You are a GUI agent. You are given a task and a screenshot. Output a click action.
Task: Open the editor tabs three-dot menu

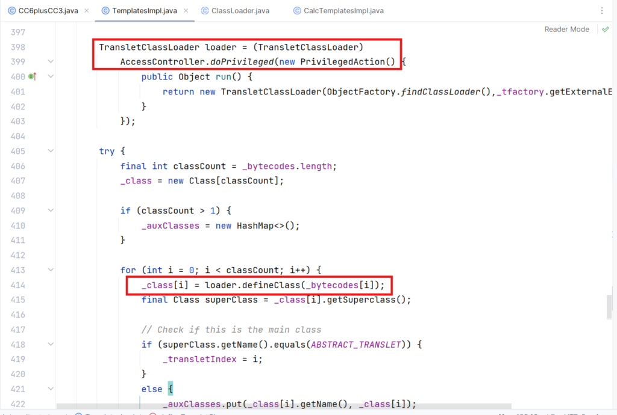click(602, 11)
